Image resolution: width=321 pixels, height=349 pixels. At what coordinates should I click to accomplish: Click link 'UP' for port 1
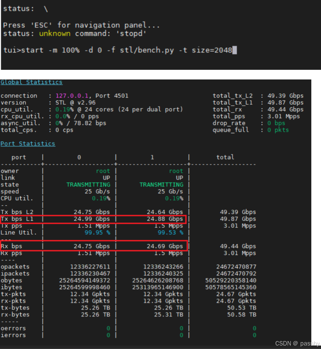pos(180,178)
